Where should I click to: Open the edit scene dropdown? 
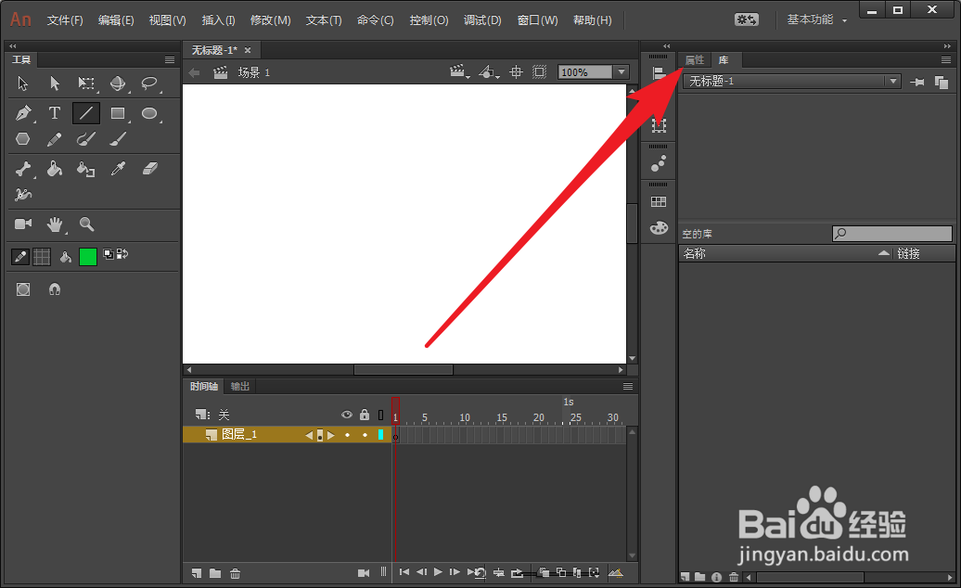[460, 72]
